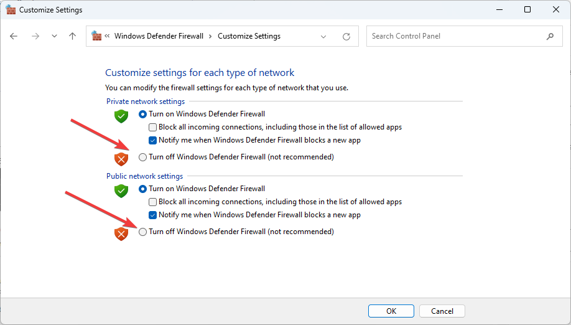
Task: Click the Customize settings for each type heading
Action: tap(200, 72)
